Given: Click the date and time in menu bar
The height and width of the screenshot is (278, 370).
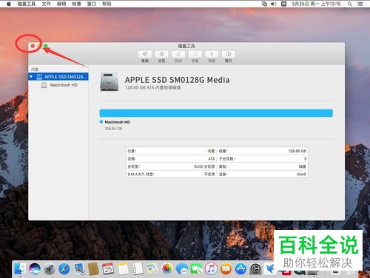Looking at the screenshot, I should (x=316, y=4).
